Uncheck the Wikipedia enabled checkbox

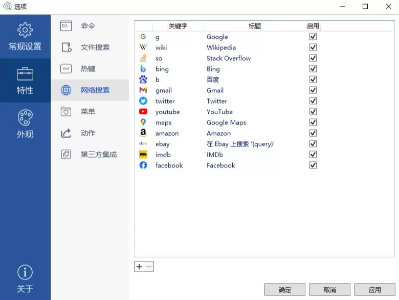[x=313, y=47]
